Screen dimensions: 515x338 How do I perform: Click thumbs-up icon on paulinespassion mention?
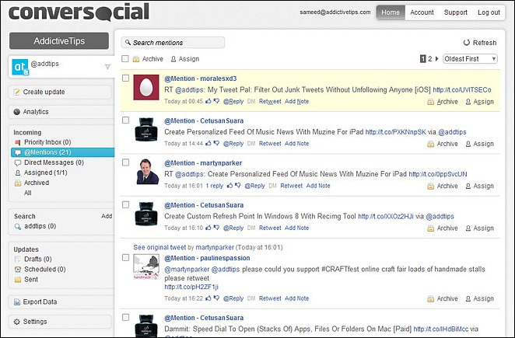coord(208,298)
